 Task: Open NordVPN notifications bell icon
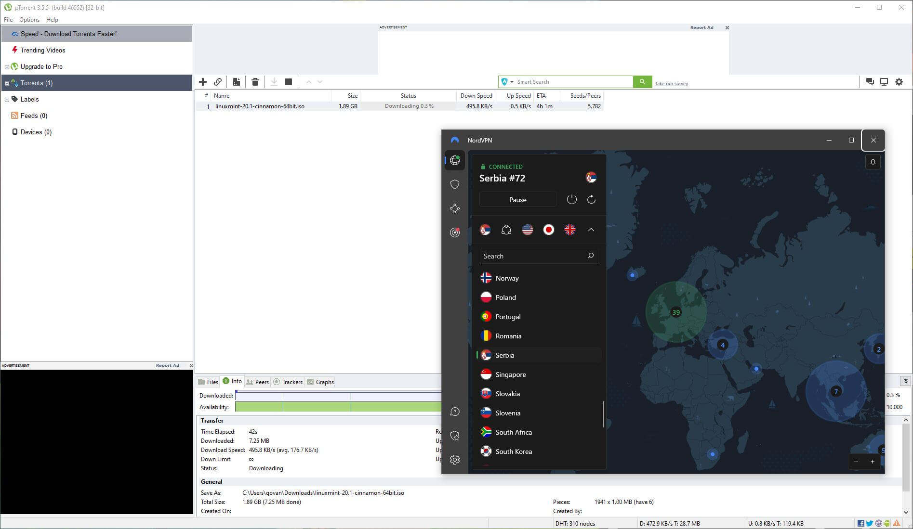873,162
